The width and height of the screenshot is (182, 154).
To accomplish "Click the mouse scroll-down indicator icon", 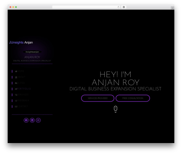I will point(115,109).
